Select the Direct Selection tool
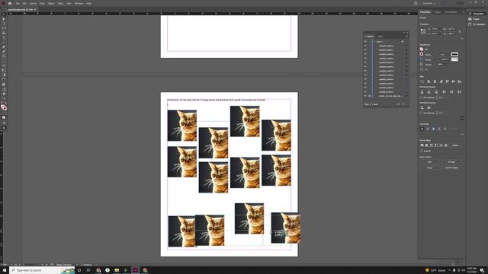This screenshot has width=488, height=274. [4, 19]
